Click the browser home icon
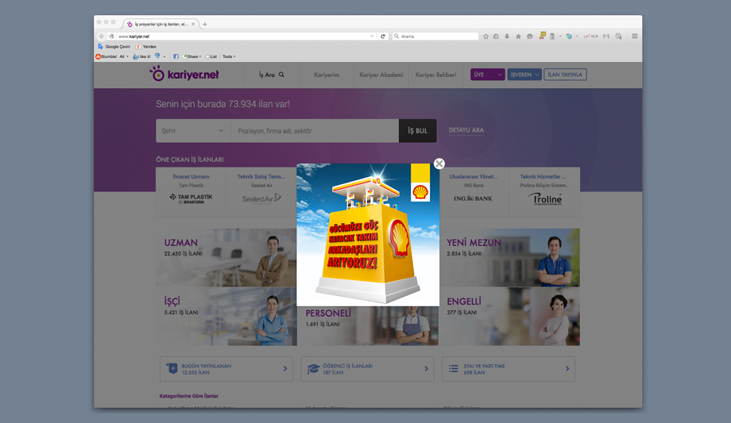This screenshot has width=731, height=423. tap(518, 37)
